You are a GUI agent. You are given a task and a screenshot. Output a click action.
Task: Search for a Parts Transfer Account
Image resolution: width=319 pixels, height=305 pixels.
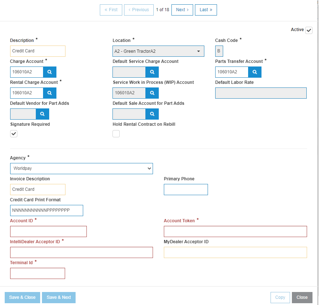[255, 72]
